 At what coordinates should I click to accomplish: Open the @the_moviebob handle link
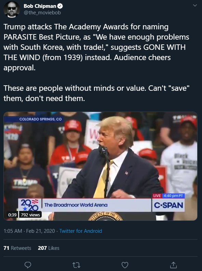pos(42,13)
